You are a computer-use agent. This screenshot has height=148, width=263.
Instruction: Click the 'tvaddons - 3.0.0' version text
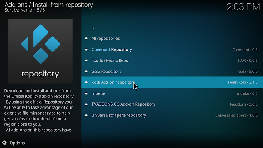(x=244, y=104)
